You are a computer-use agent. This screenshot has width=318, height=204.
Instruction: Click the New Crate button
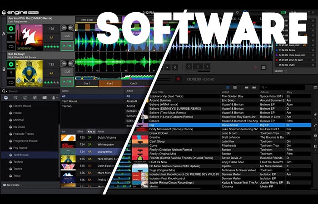pos(11,185)
